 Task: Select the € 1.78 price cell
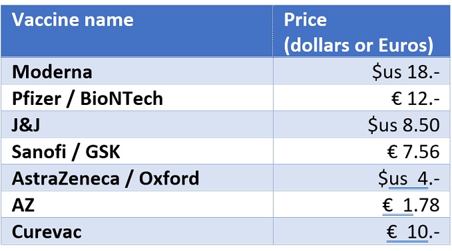[x=361, y=204]
